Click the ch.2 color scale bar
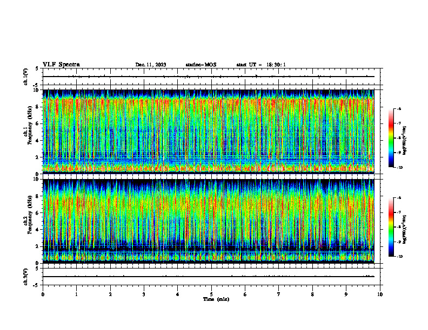Image resolution: width=428 pixels, height=330 pixels. pos(391,227)
